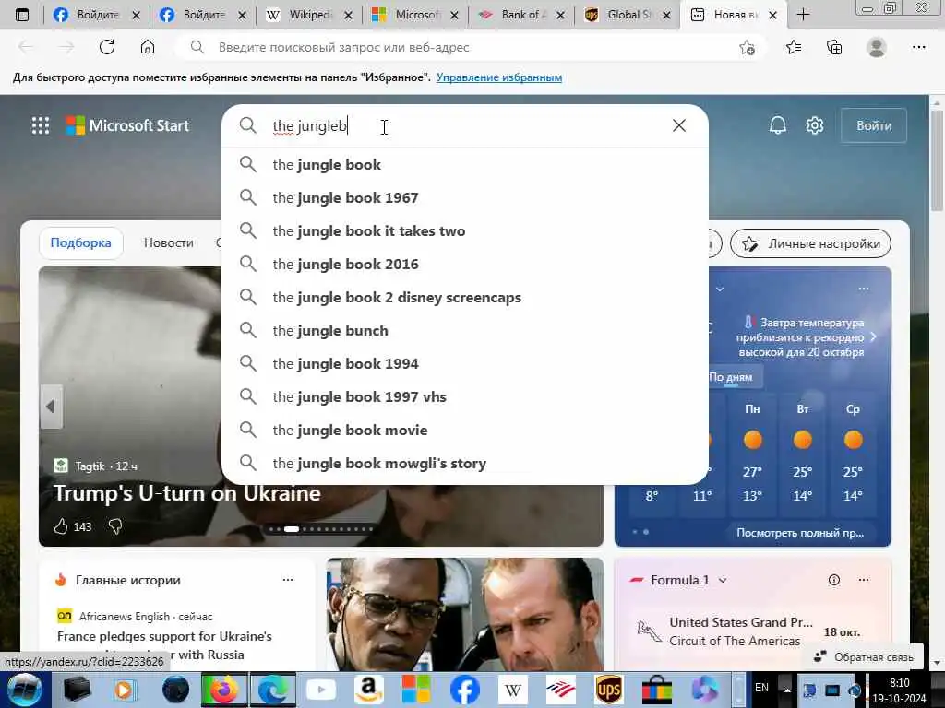Click the Войти sign-in button
Viewport: 945px width, 708px height.
874,125
